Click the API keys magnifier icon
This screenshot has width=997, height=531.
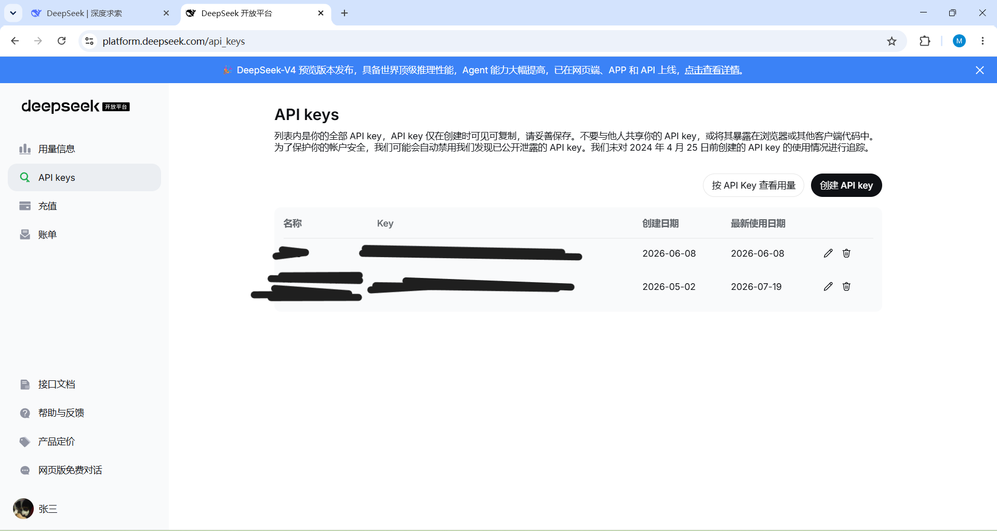pyautogui.click(x=25, y=178)
